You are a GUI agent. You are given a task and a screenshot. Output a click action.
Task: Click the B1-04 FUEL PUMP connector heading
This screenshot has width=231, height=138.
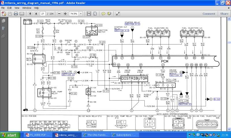[145, 116]
